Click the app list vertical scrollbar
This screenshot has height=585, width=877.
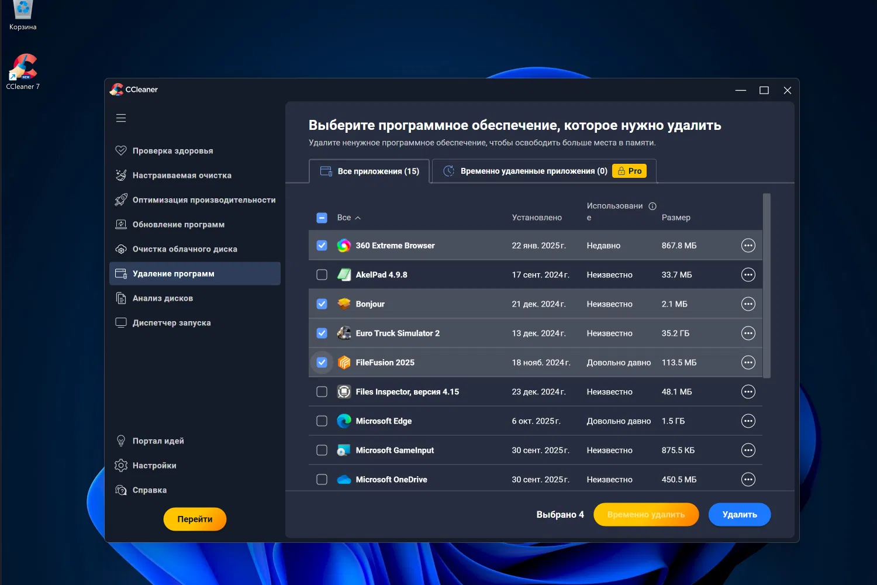coord(767,285)
